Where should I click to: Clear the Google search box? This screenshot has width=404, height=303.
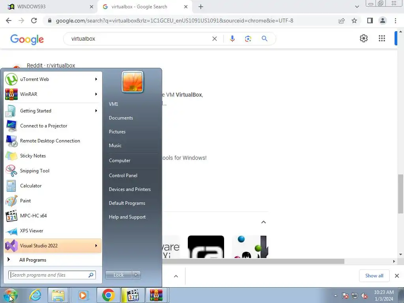[214, 39]
